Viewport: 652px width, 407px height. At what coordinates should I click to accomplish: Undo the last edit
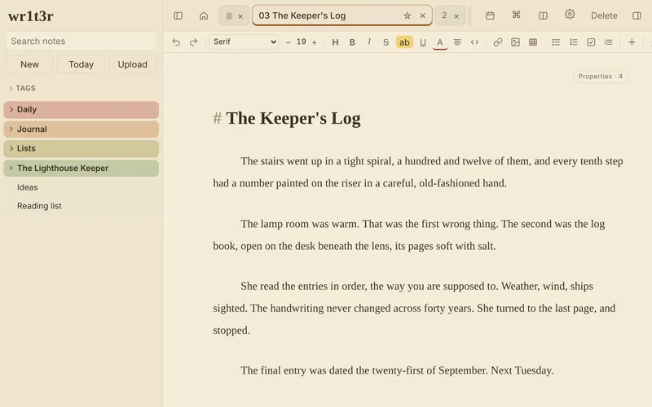[x=176, y=42]
